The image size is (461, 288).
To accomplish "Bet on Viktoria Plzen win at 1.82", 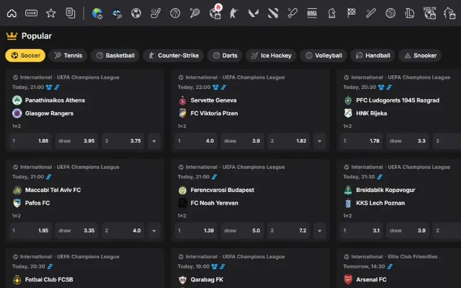I will [x=289, y=141].
